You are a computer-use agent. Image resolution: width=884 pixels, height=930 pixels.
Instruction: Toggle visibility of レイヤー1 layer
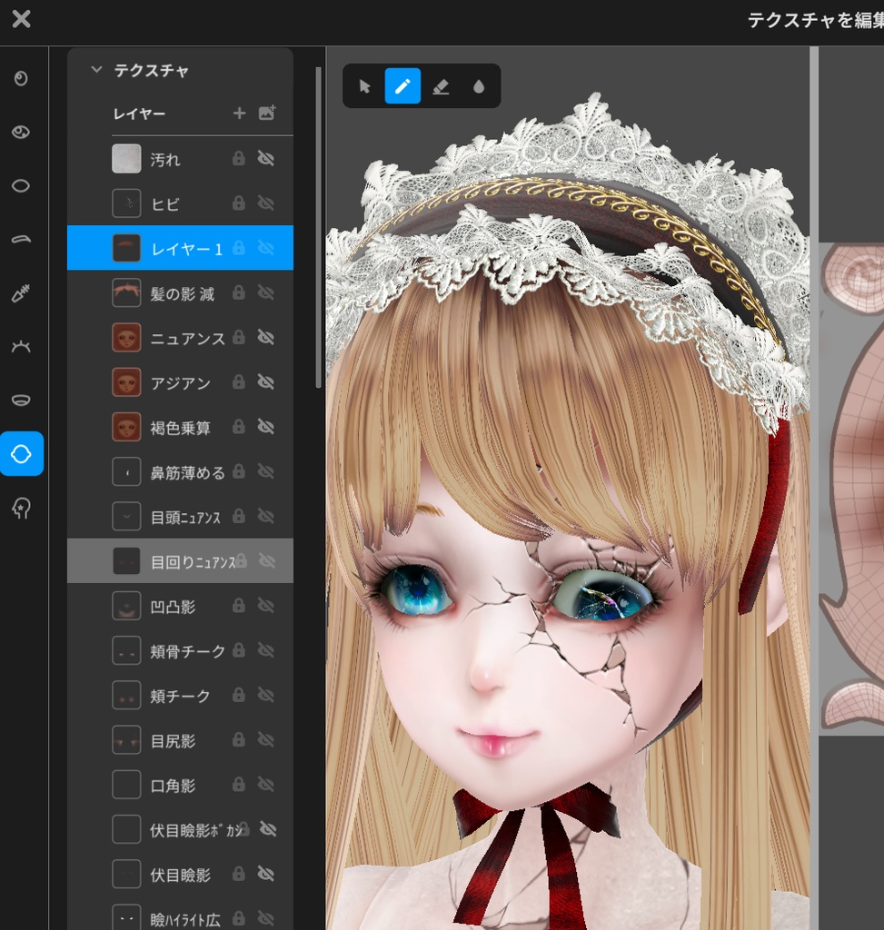266,248
